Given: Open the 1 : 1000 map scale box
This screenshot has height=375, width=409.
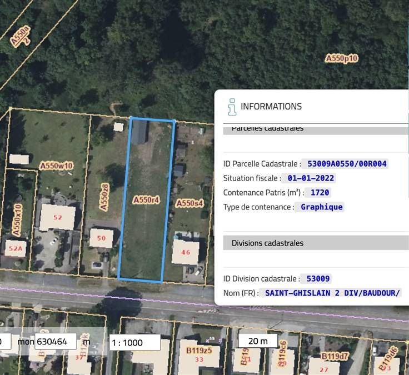Looking at the screenshot, I should (136, 342).
